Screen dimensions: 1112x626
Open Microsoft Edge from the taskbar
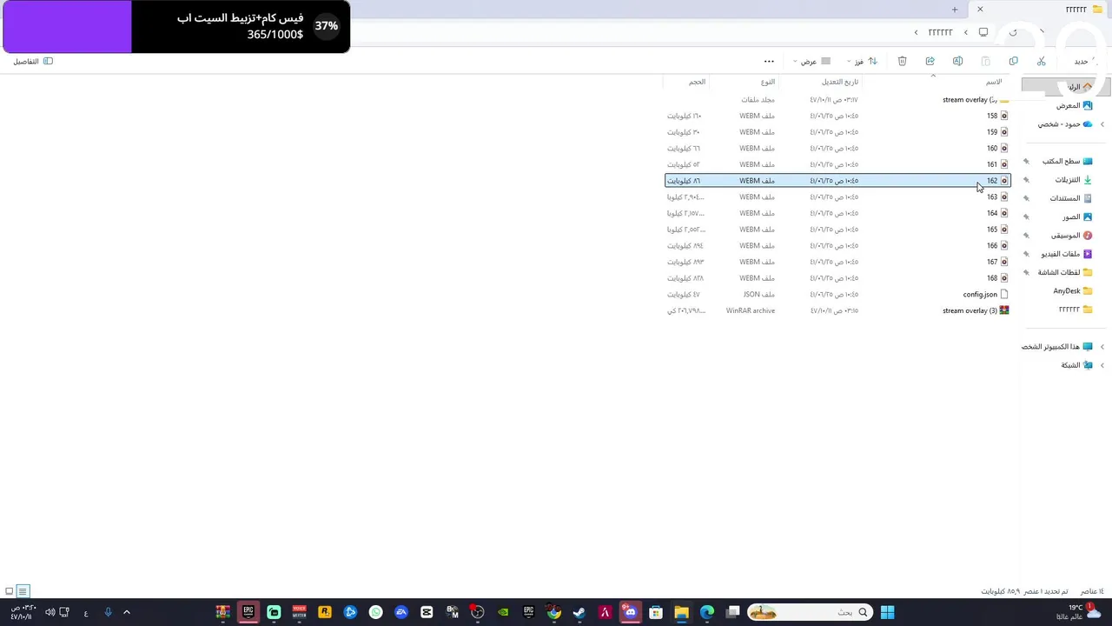click(x=707, y=612)
